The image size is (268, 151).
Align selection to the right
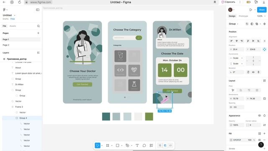[242, 41]
